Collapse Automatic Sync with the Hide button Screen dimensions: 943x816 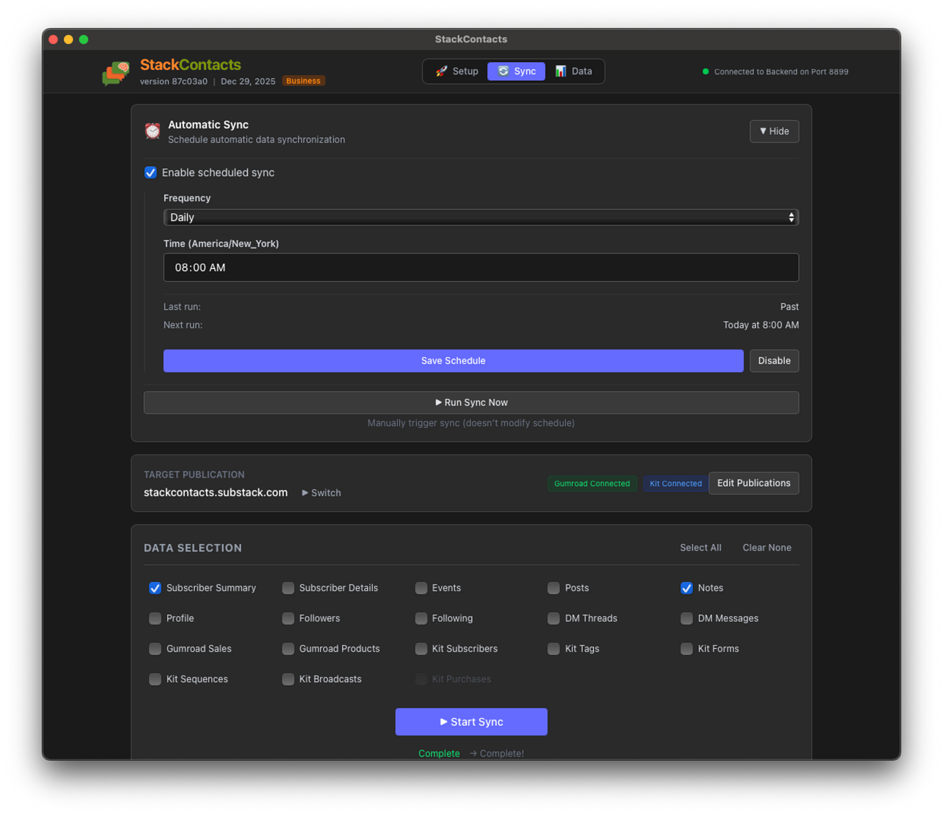tap(774, 131)
